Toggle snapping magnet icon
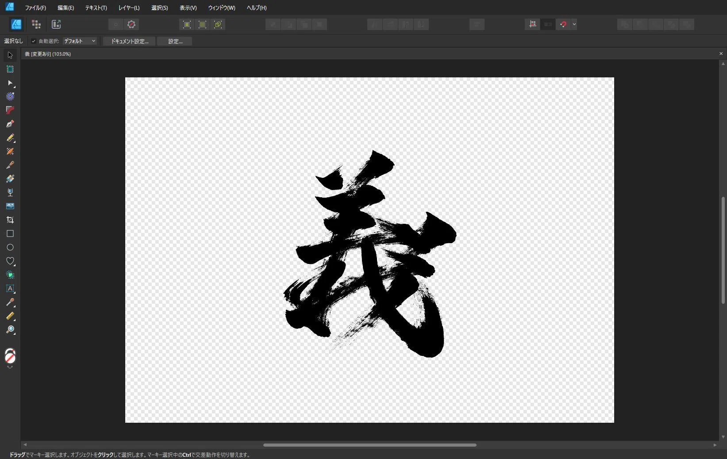727x459 pixels. 563,24
